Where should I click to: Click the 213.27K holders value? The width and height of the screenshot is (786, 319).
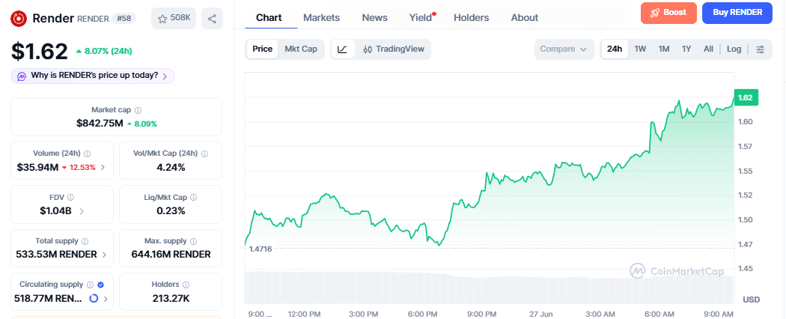(171, 299)
